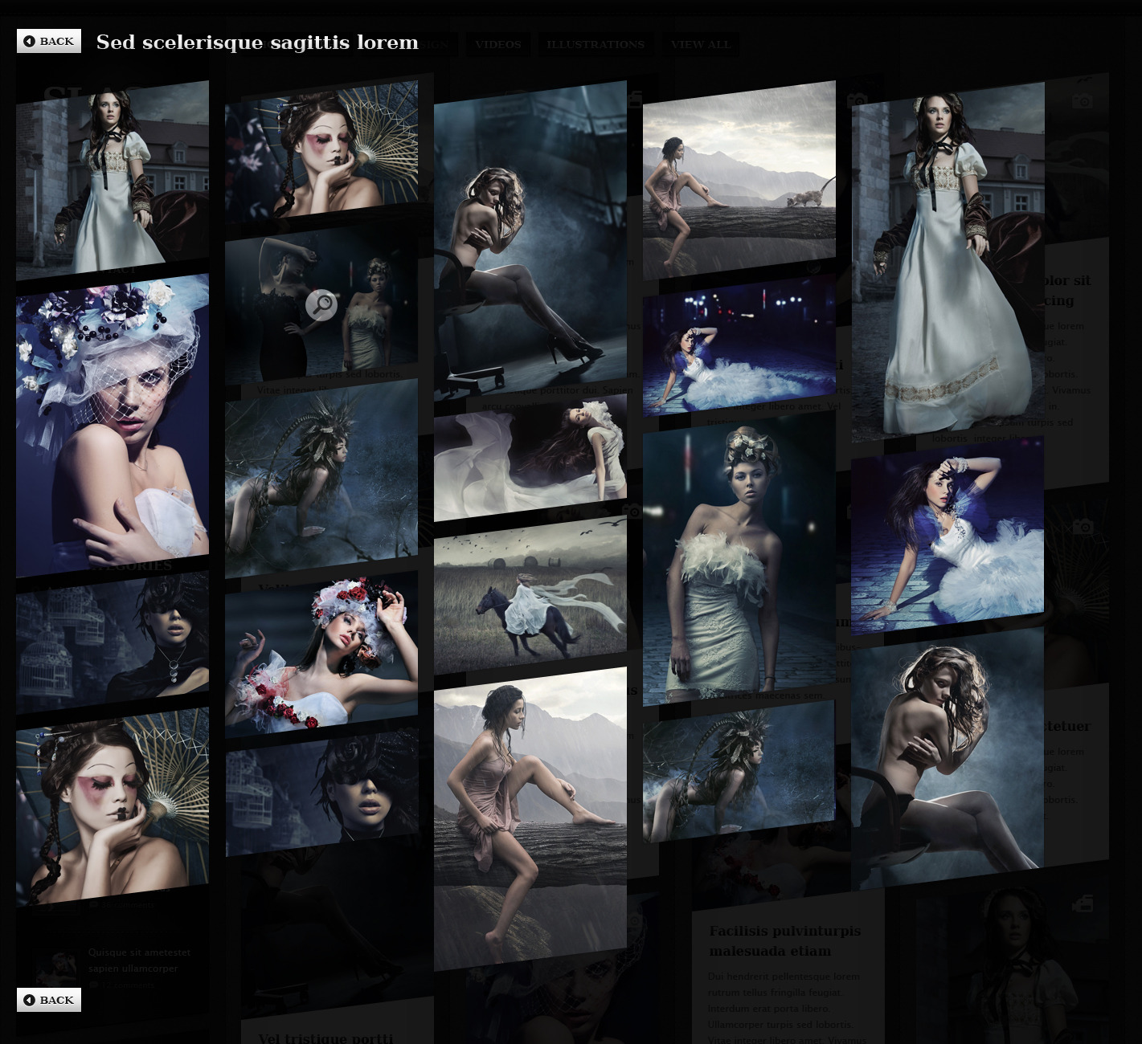Open the cropped upper-body white gown photo
The image size is (1142, 1044).
click(113, 181)
